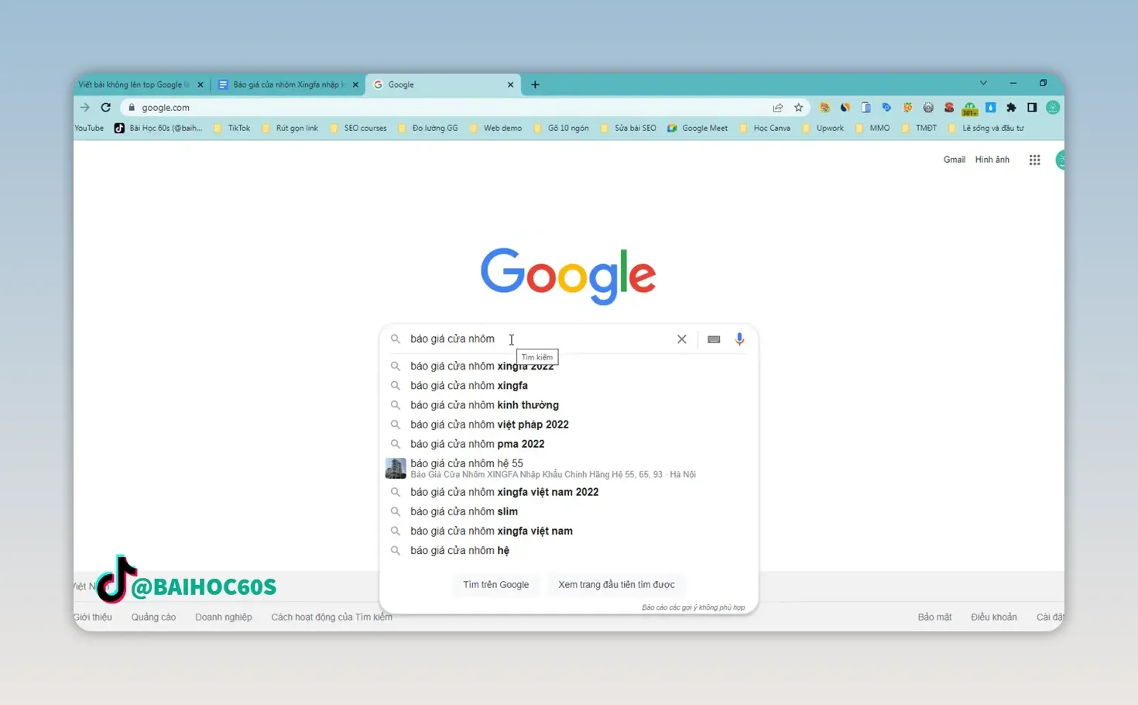
Task: Click the 'Tìm trên Google' button
Action: tap(496, 584)
